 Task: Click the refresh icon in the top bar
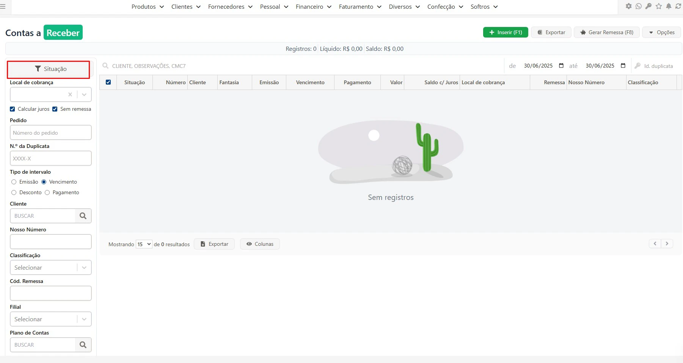(x=678, y=6)
